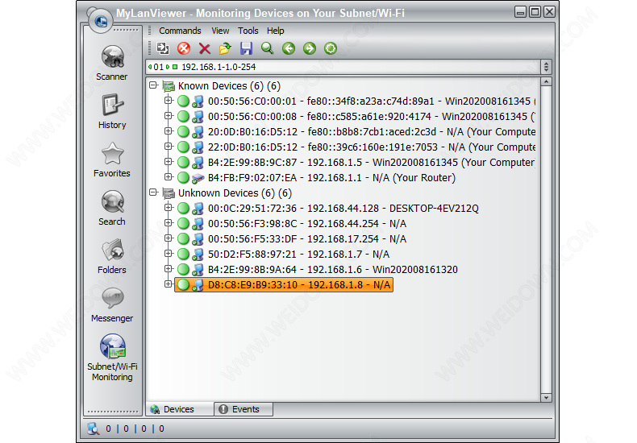
Task: Open the Folders panel
Action: coord(112,256)
